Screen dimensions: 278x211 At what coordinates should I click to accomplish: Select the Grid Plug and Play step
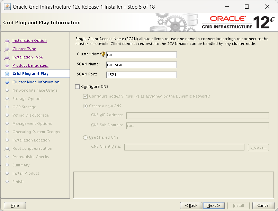coord(30,74)
